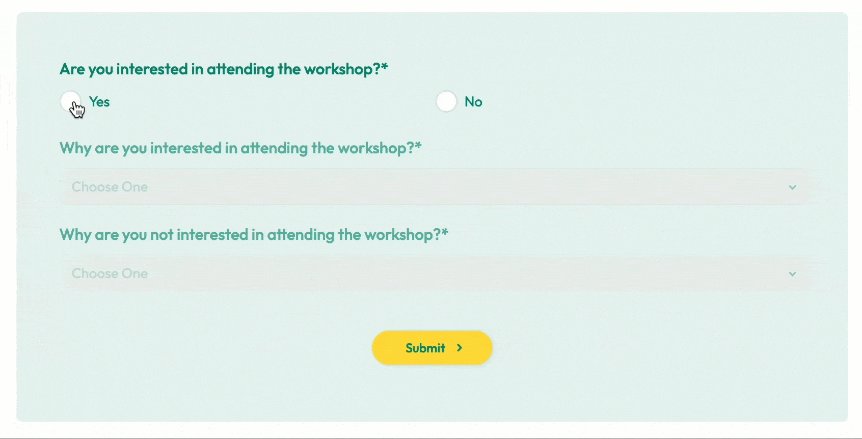Click "Choose One" placeholder in first dropdown
The height and width of the screenshot is (439, 862).
pos(110,187)
